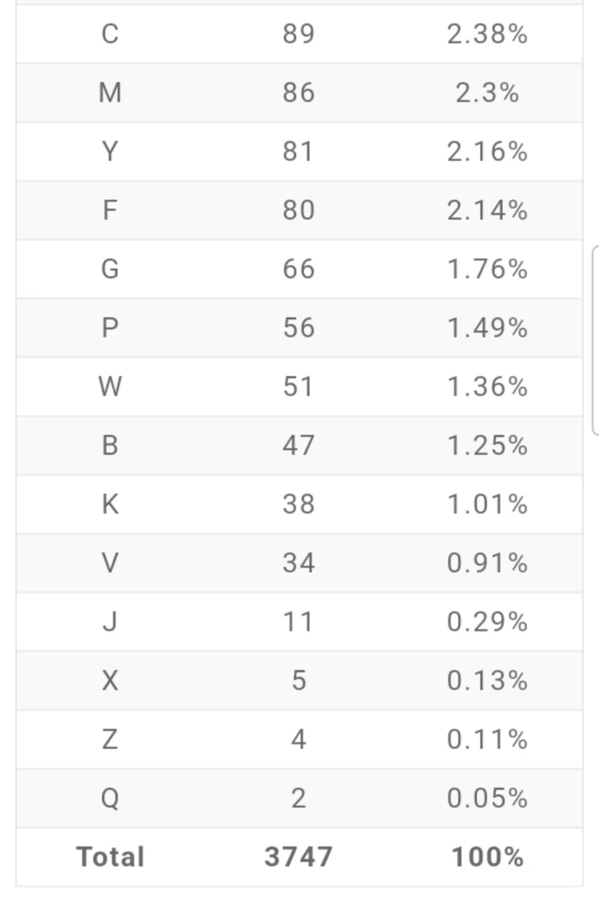Viewport: 599px width, 913px height.
Task: Click the letter Q cell
Action: click(x=110, y=798)
